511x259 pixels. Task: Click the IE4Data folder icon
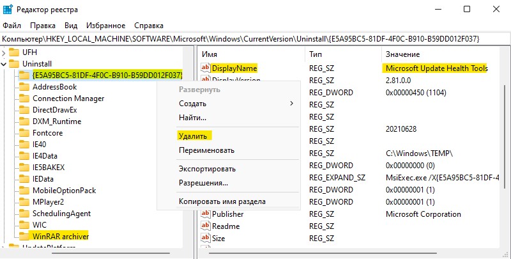[x=24, y=156]
